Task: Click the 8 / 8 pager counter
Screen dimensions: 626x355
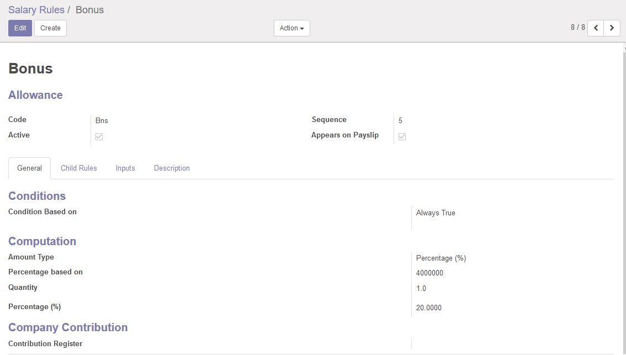Action: click(577, 28)
